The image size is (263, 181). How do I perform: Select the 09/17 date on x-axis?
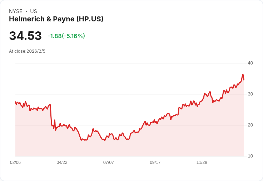(x=155, y=162)
